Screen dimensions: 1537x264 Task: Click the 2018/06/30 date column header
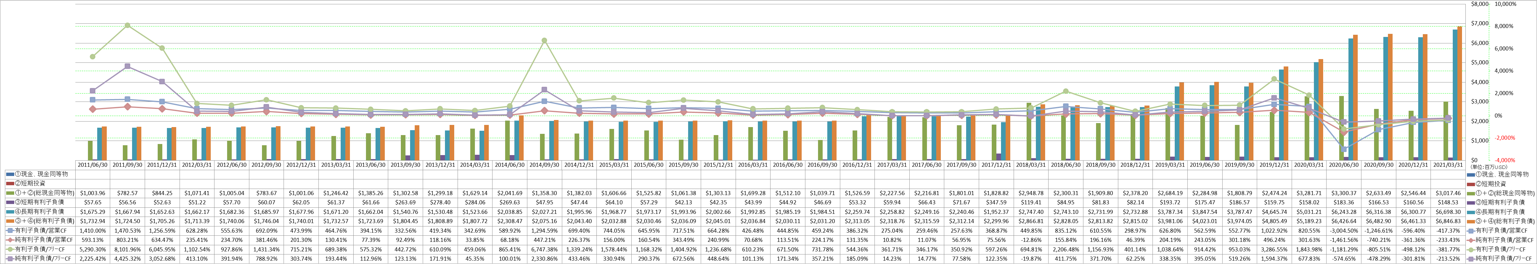(x=1066, y=165)
